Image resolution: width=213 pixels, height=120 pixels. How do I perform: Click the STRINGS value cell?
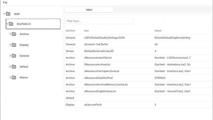click(160, 78)
